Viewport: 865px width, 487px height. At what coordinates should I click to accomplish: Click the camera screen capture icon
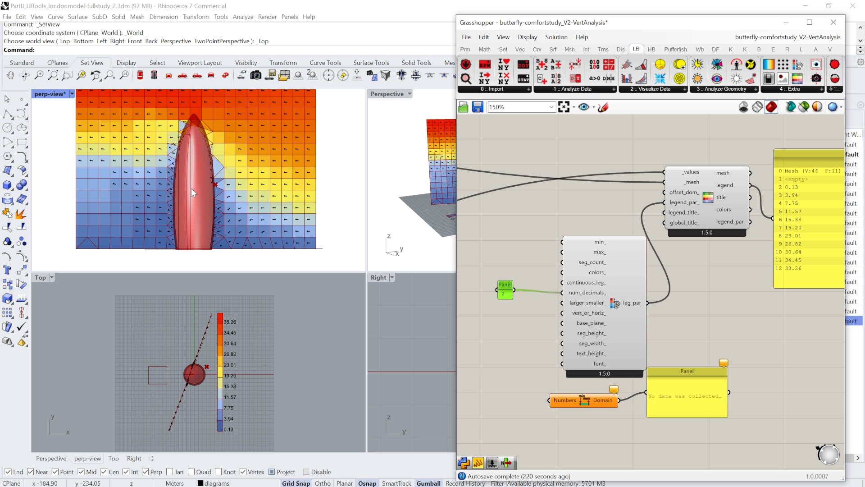(x=255, y=75)
